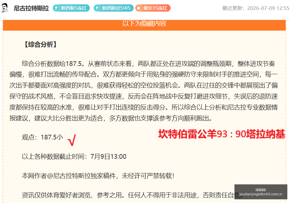Select the 【综合分析】 section heading
Viewport: 291px width, 203px height.
[x=41, y=45]
